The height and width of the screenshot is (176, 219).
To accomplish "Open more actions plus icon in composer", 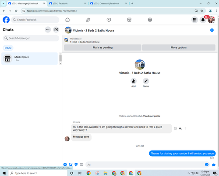I will [x=65, y=165].
